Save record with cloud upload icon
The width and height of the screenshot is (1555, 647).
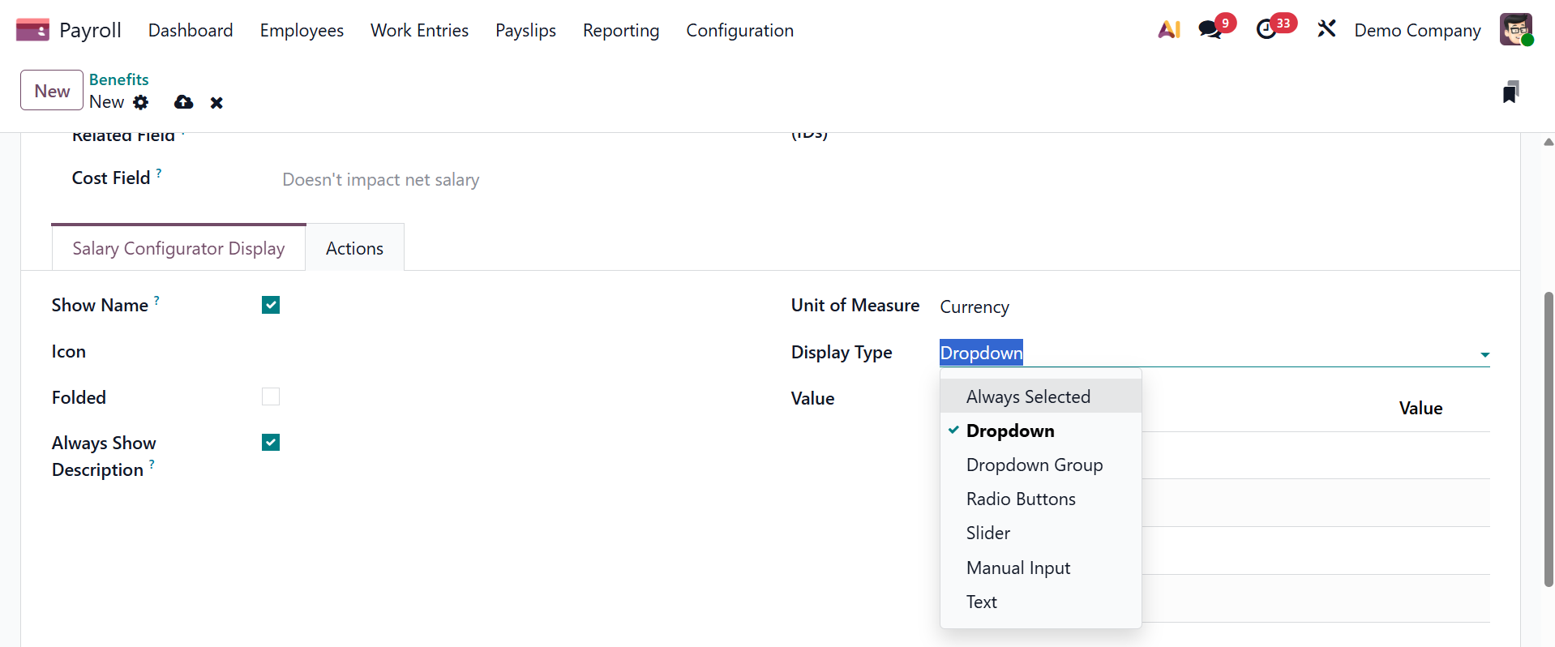tap(184, 102)
